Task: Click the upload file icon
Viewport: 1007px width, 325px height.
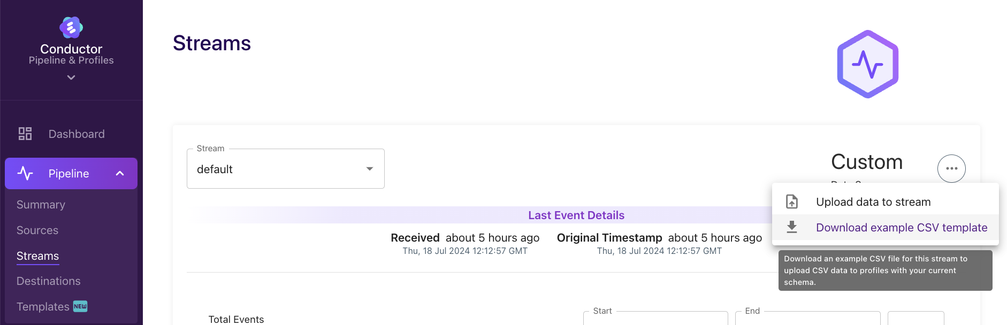Action: pyautogui.click(x=792, y=202)
